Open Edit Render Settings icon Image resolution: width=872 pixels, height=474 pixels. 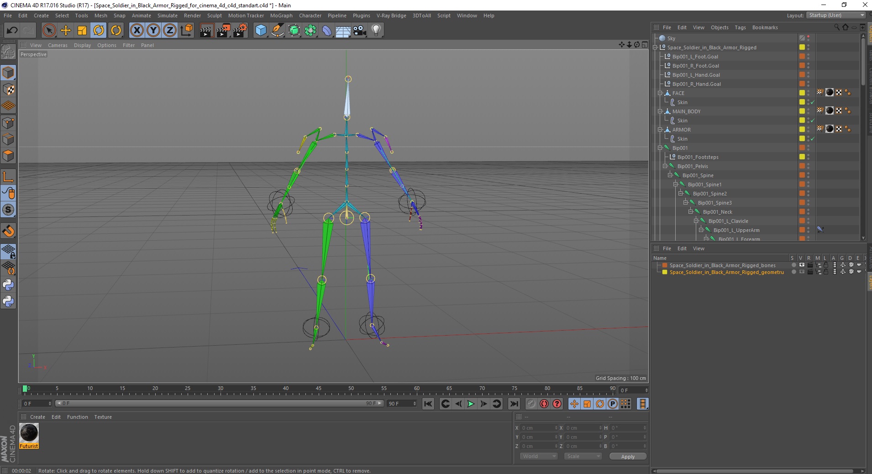[240, 31]
